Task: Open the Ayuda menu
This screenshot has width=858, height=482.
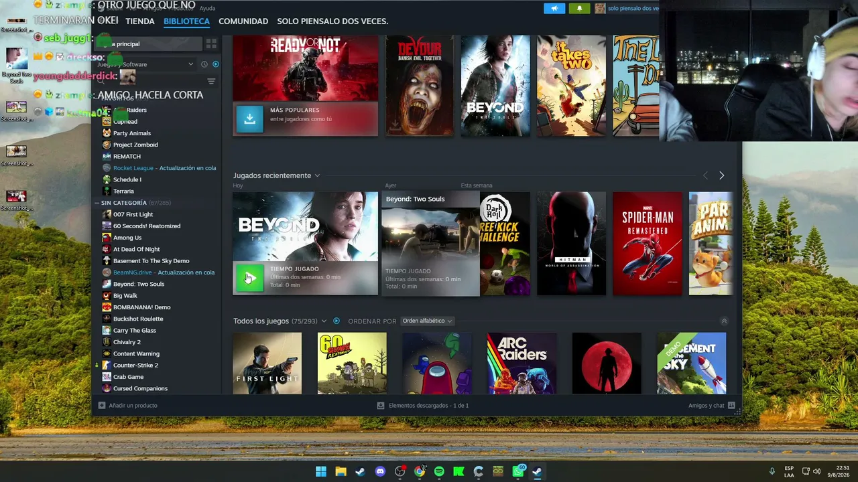Action: [208, 8]
